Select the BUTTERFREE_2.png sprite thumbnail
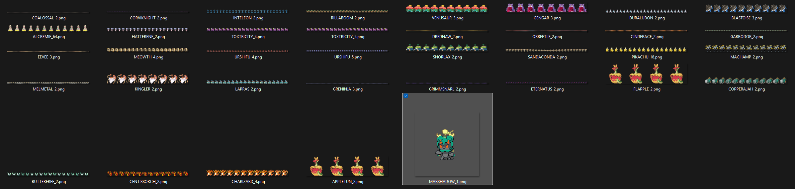Viewport: 795px width, 189px height. pyautogui.click(x=48, y=174)
